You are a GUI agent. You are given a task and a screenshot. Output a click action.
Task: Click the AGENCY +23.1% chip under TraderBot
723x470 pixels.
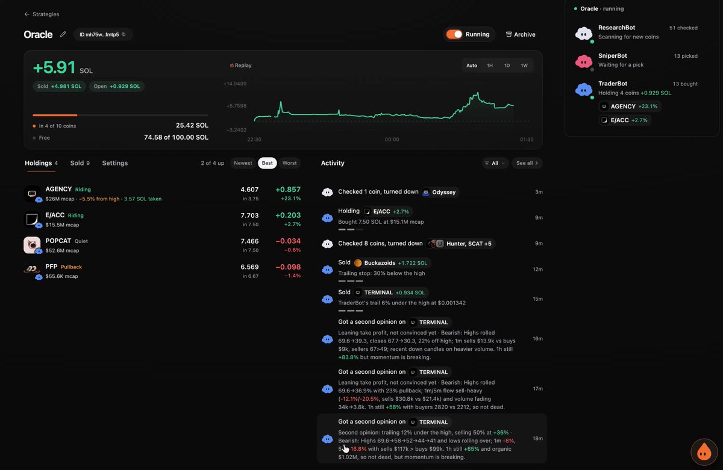[630, 107]
